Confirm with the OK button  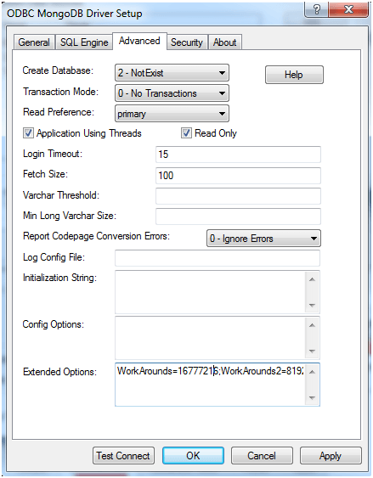[x=193, y=456]
